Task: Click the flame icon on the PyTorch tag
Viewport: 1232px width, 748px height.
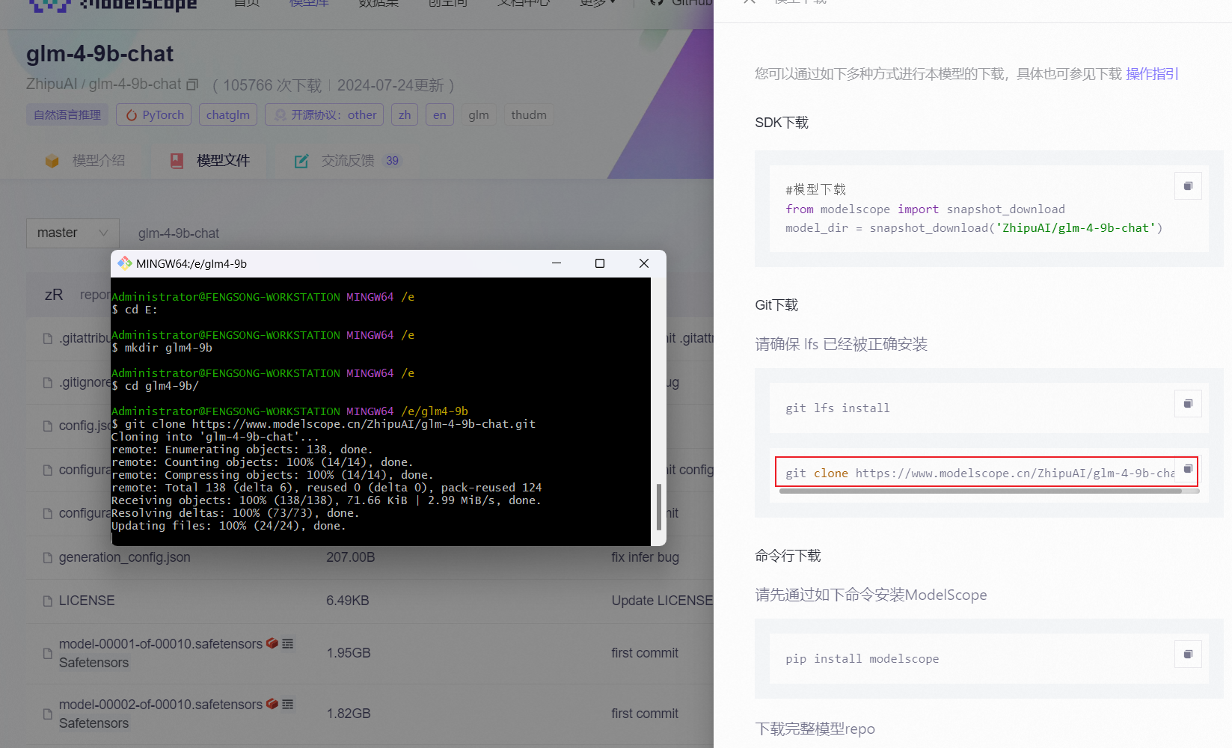Action: click(131, 114)
